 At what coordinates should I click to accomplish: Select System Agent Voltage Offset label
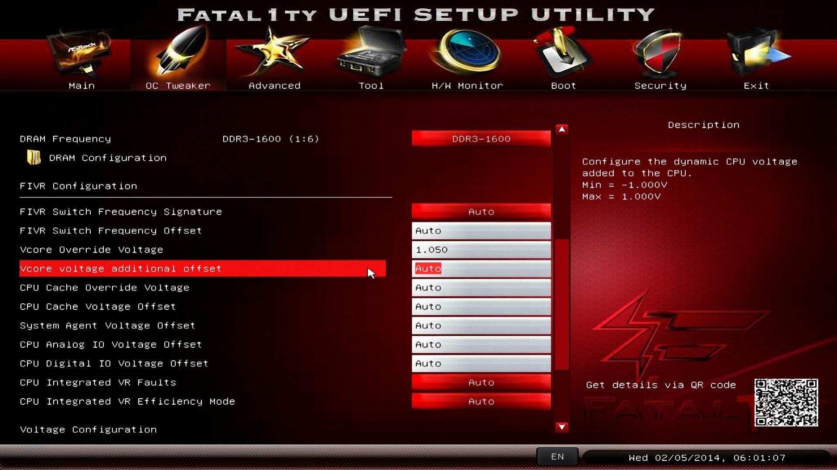tap(107, 325)
